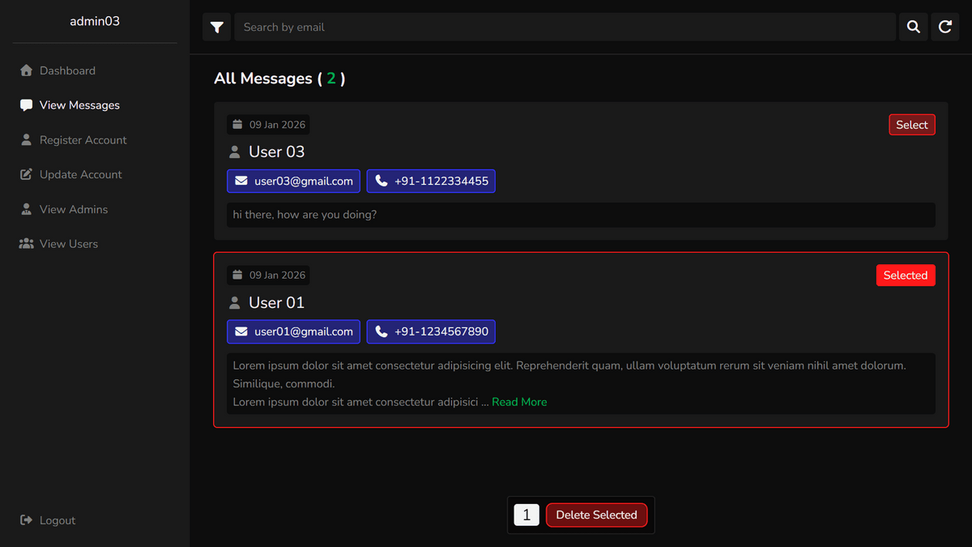Click the user01@gmail.com email button

click(x=293, y=331)
